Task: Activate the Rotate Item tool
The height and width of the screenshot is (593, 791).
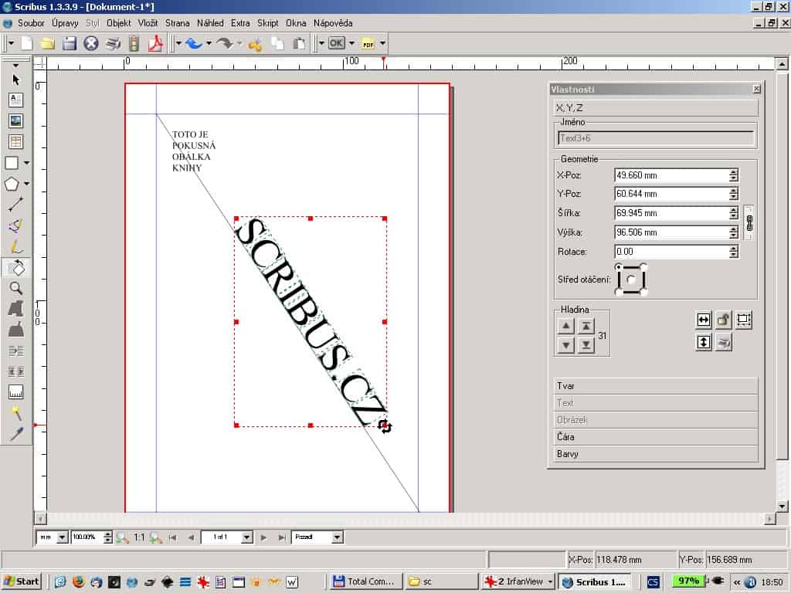Action: 17,267
